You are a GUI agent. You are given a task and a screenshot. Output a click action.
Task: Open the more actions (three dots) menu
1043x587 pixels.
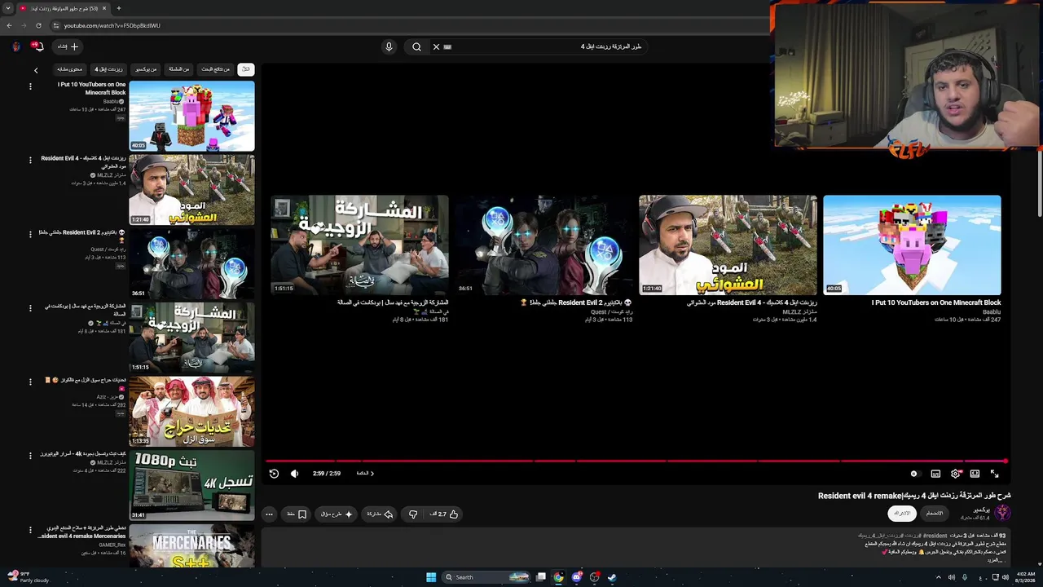269,514
